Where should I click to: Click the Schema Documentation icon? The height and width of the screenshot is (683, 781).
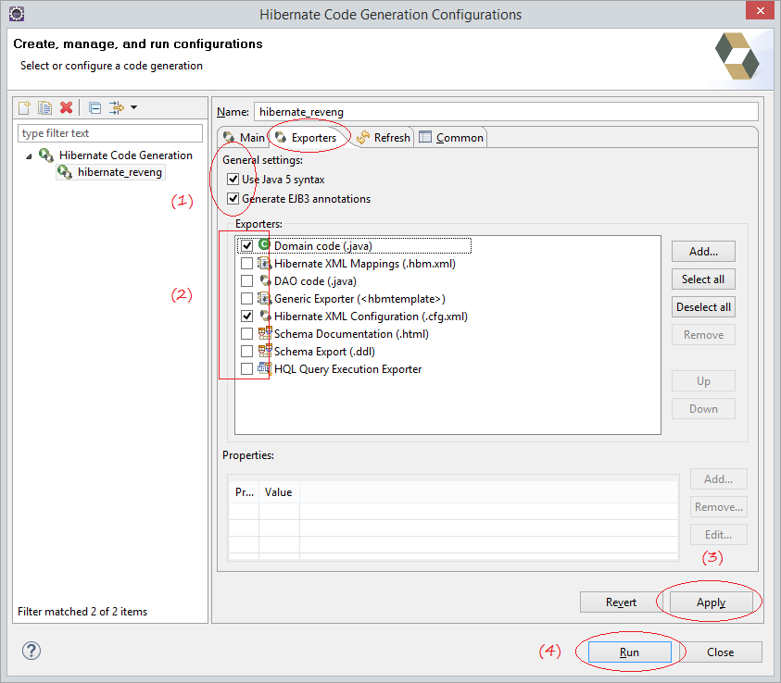point(265,333)
